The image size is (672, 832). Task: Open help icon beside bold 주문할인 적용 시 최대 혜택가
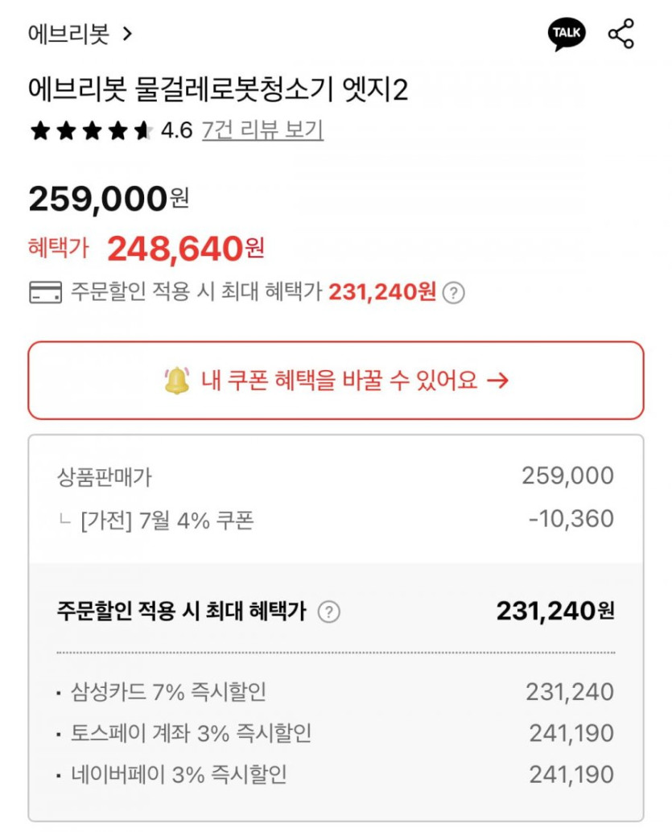click(328, 612)
